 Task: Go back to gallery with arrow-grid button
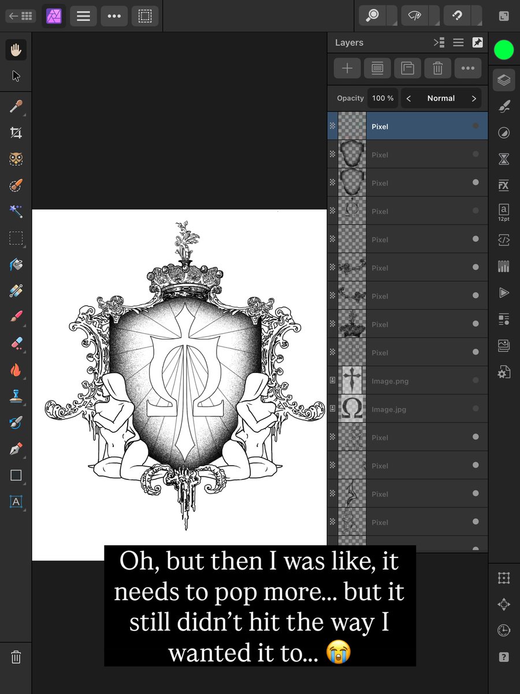[21, 16]
